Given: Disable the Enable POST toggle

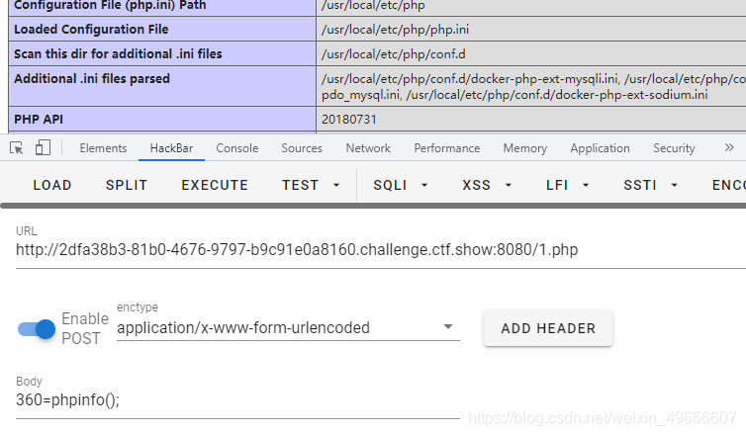Looking at the screenshot, I should coord(37,329).
